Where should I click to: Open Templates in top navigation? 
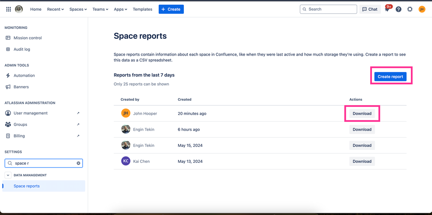142,9
